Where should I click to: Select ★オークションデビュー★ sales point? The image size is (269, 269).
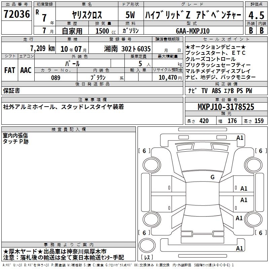216,47
